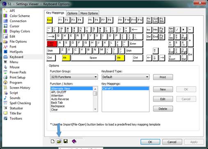This screenshot has width=208, height=149.
Task: Click the Print Setup printer icon
Action: pos(5,77)
